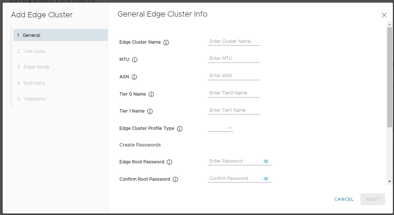
Task: Focus the Enter ASN input field
Action: tap(234, 76)
